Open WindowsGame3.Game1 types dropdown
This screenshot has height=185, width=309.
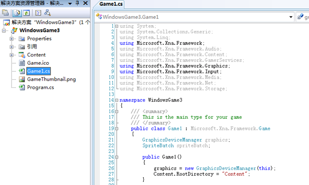(291, 17)
